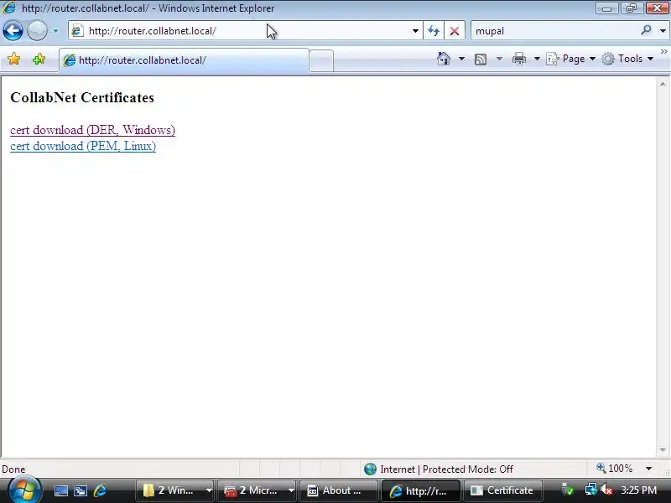Open a new blank tab
Viewport: 671px width, 503px height.
coord(321,60)
